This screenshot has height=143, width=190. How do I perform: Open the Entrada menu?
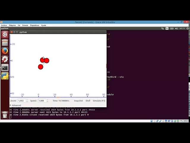click(x=25, y=25)
